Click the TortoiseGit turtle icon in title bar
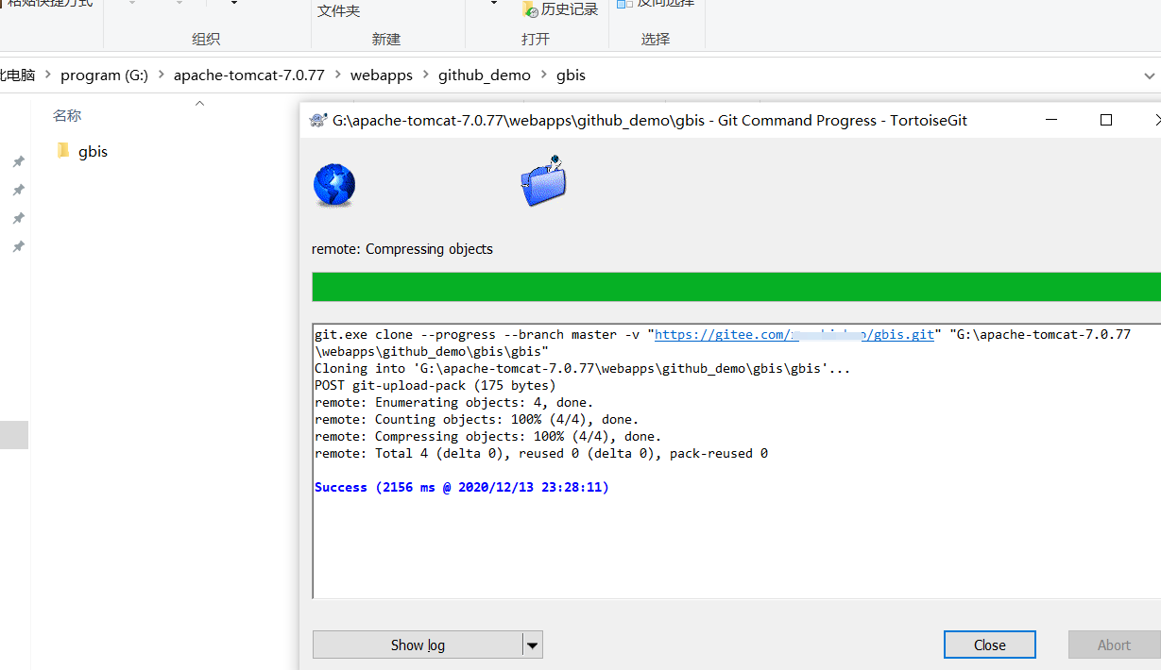 point(316,120)
